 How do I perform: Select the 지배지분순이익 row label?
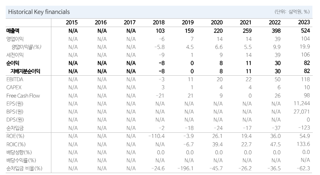tap(25, 71)
